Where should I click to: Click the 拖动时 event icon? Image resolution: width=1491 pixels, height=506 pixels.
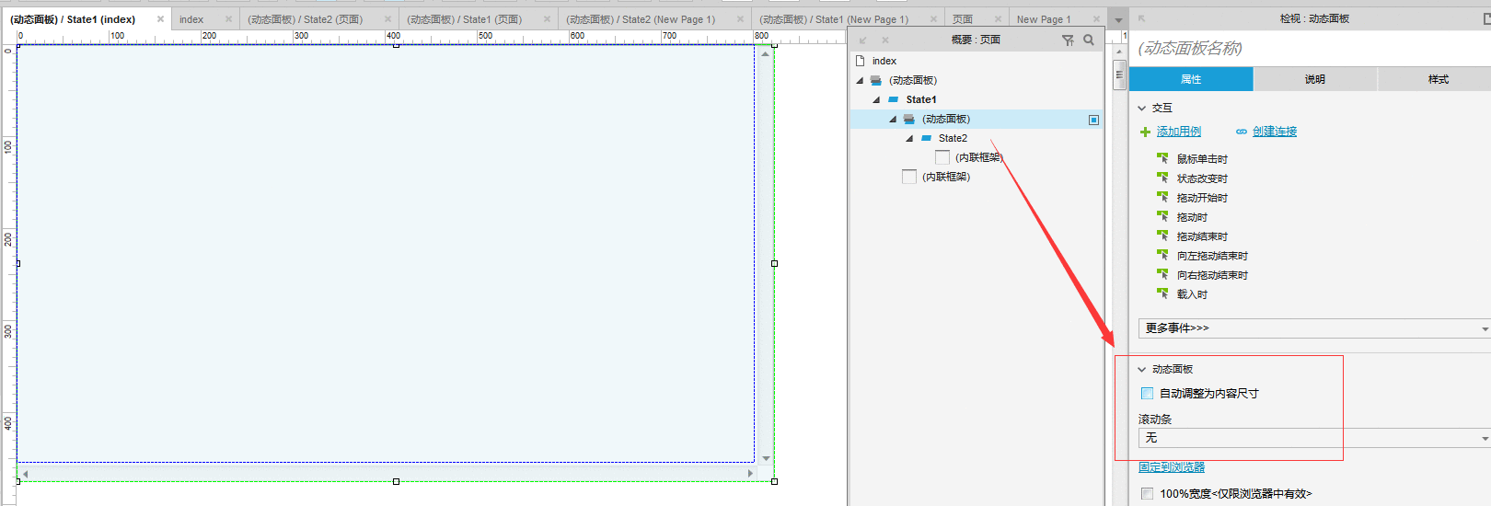point(1162,216)
